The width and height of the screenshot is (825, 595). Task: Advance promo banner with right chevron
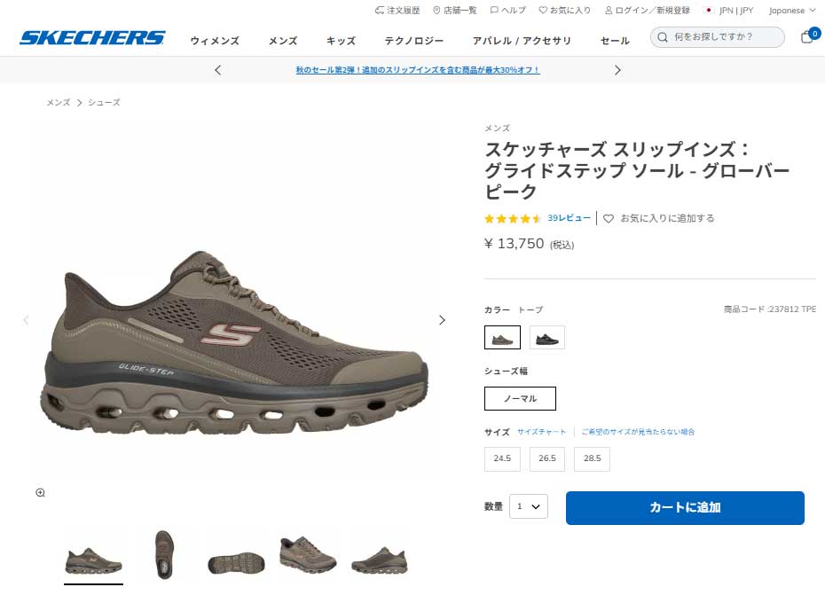point(617,70)
